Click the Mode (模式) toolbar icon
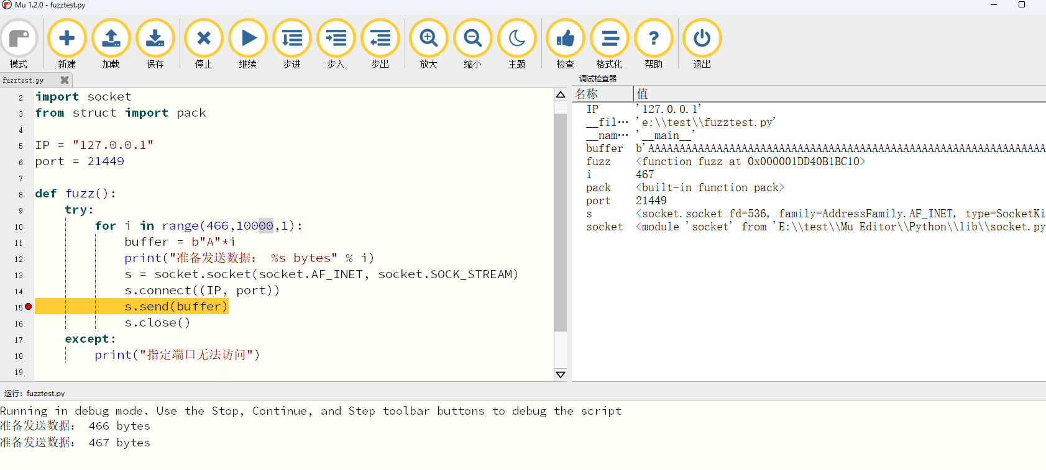This screenshot has width=1046, height=470. click(19, 38)
